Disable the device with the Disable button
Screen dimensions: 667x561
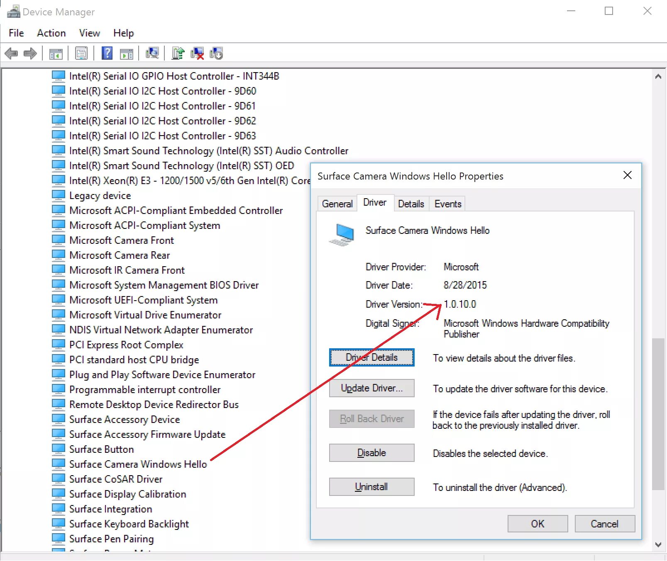[x=371, y=453]
